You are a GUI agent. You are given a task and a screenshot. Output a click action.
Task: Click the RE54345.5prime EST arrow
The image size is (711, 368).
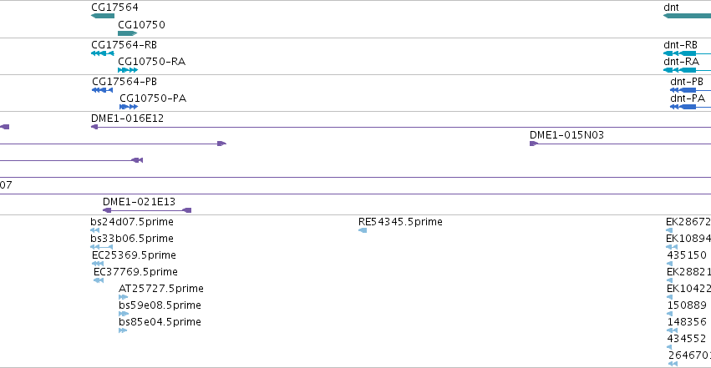pyautogui.click(x=363, y=230)
